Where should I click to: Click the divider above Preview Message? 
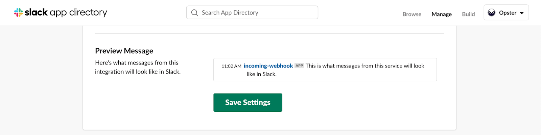269,33
